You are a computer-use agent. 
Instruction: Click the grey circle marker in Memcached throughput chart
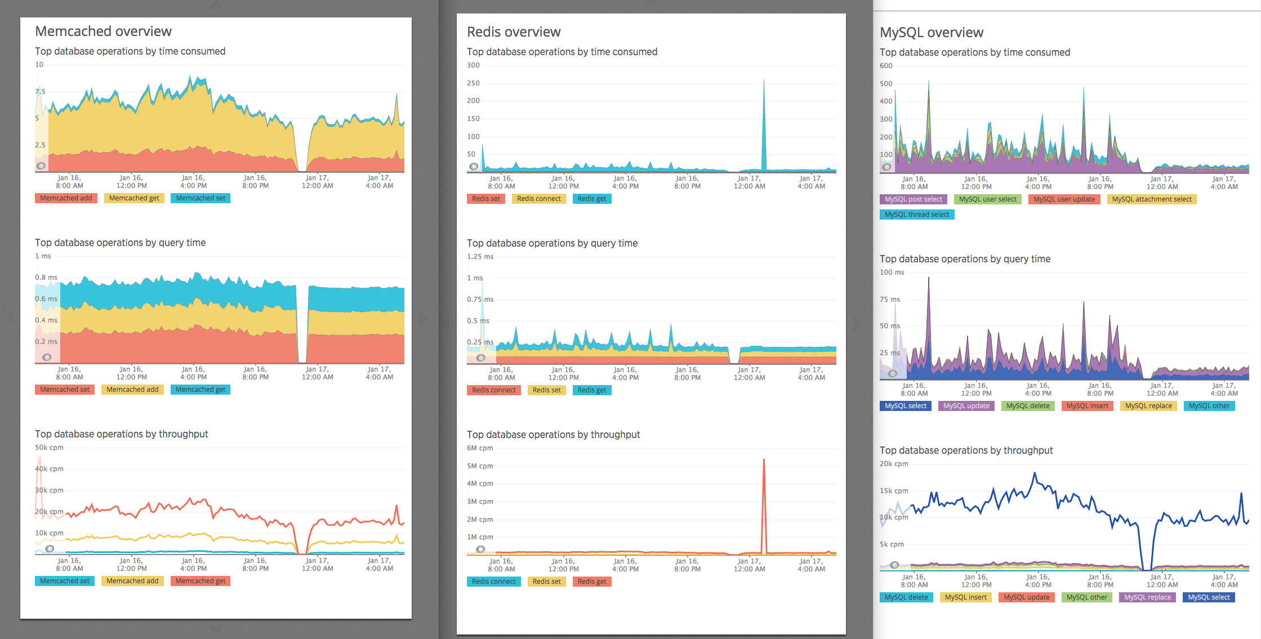pyautogui.click(x=50, y=548)
